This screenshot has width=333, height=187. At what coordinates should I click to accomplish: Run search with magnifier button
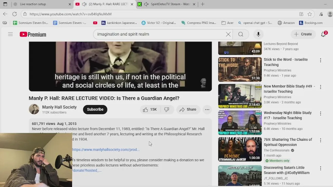[241, 34]
